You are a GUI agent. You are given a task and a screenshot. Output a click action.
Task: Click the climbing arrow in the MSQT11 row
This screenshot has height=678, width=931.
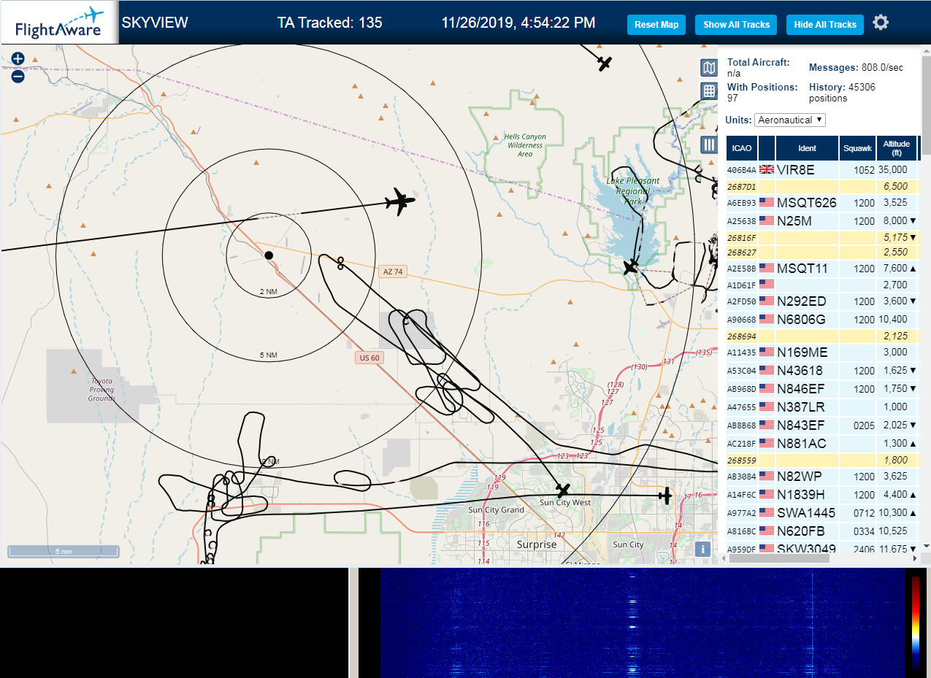[913, 269]
